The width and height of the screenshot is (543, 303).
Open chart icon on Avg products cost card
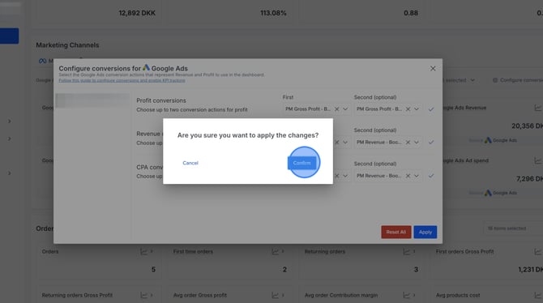coord(537,296)
